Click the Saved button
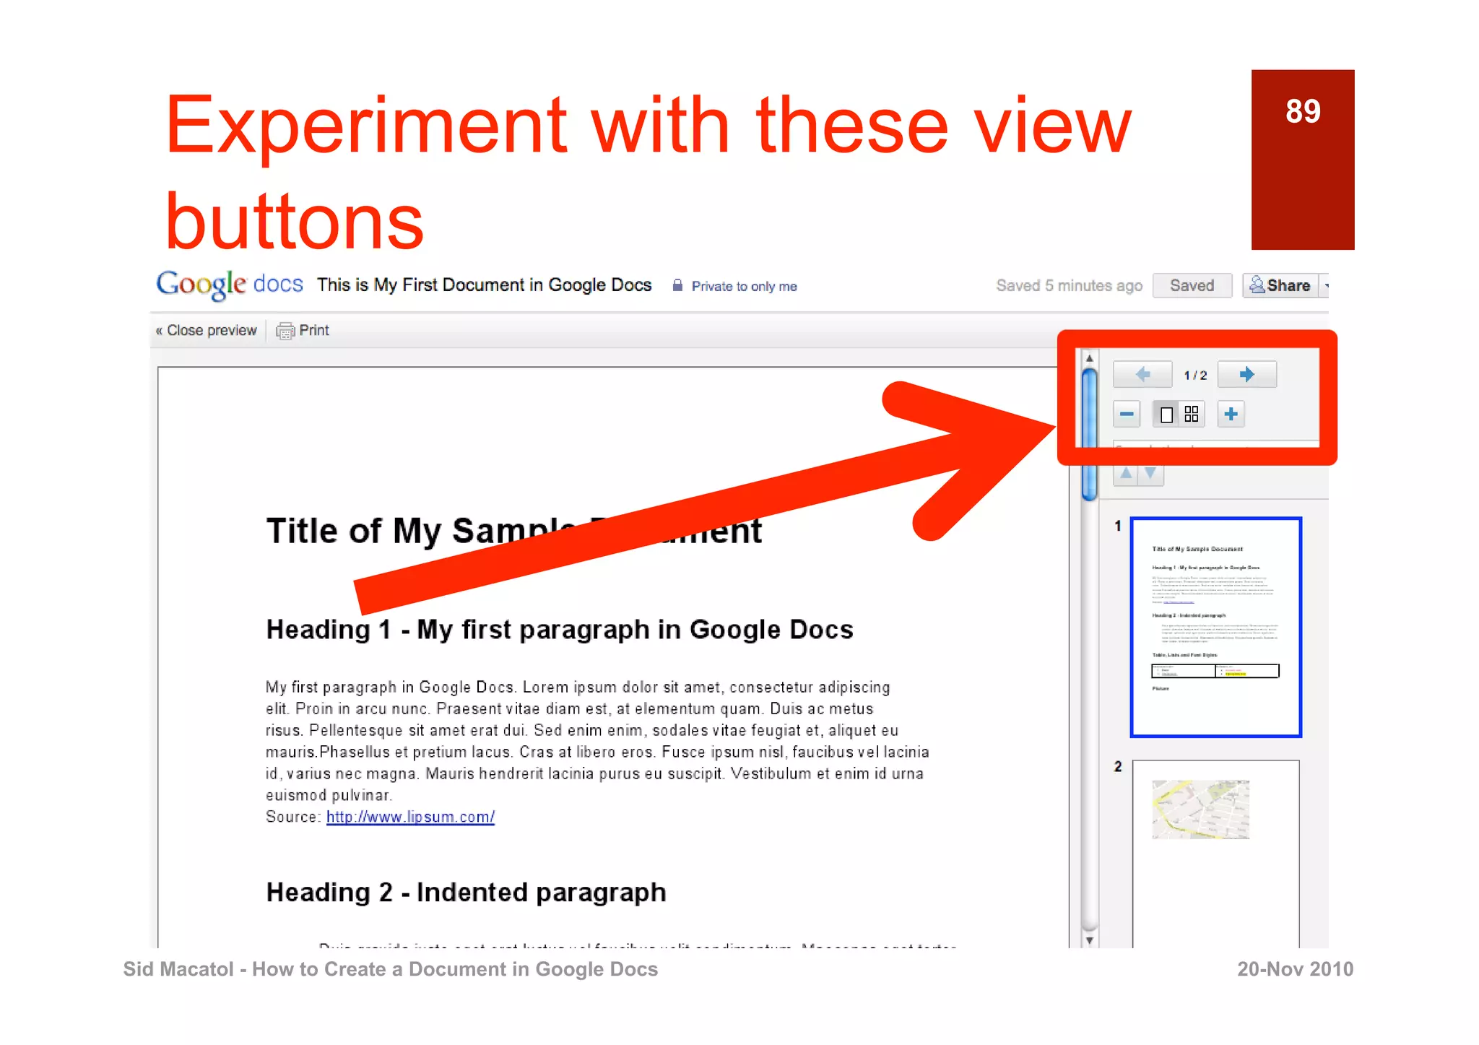 point(1192,285)
